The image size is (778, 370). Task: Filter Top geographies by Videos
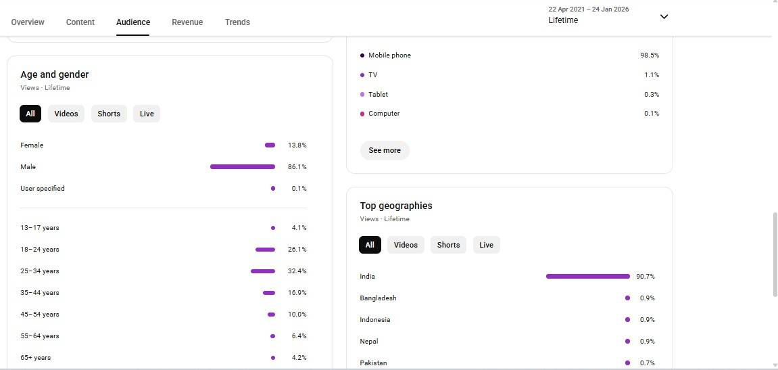pyautogui.click(x=406, y=245)
